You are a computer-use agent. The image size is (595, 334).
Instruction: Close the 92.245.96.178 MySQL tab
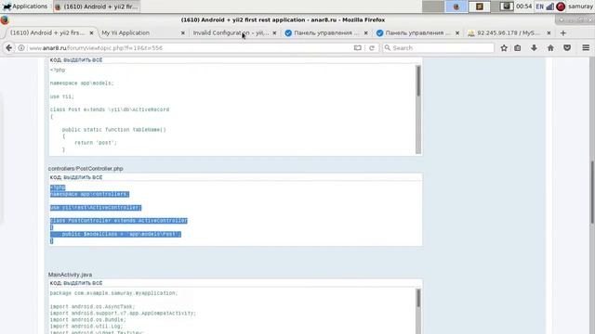pyautogui.click(x=549, y=33)
